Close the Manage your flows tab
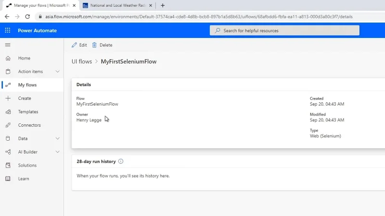Screen dimensions: 385x216 [74, 5]
